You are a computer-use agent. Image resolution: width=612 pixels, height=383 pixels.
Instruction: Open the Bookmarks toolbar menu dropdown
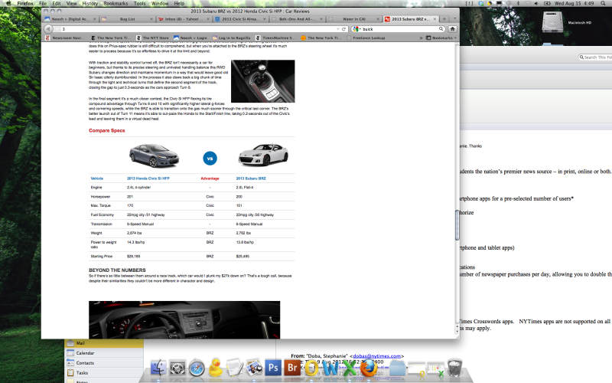pyautogui.click(x=441, y=38)
